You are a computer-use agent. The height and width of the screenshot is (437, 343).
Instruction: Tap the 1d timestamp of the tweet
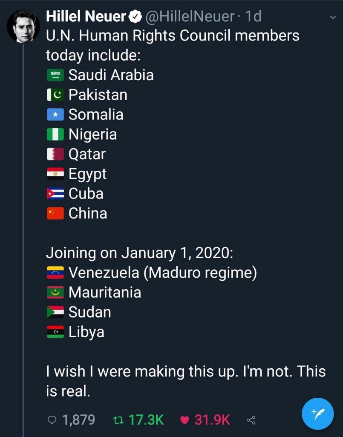point(254,16)
